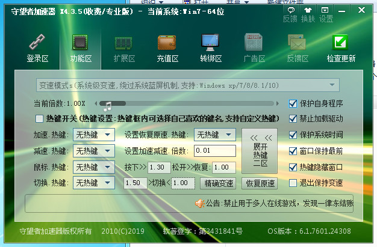Click the 公告 announcement text
Viewport: 377px width, 247px height.
(x=279, y=203)
